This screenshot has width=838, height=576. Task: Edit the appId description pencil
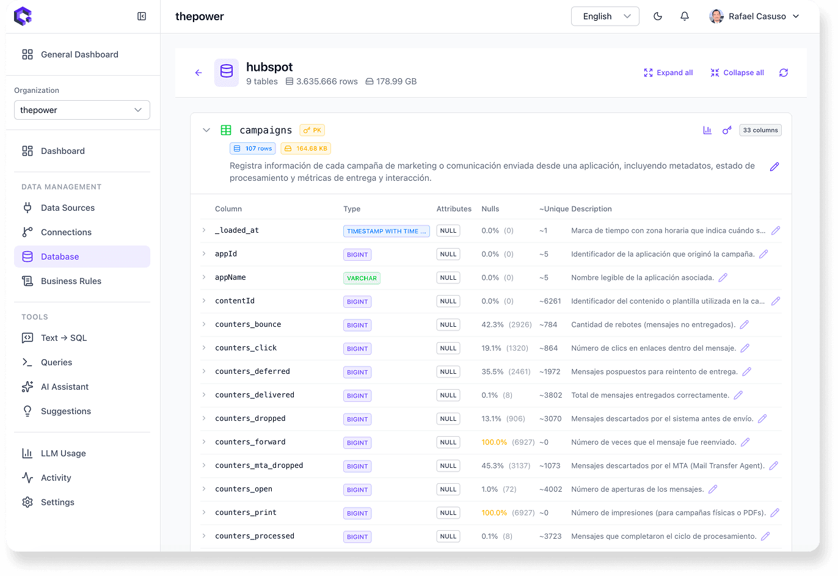763,254
